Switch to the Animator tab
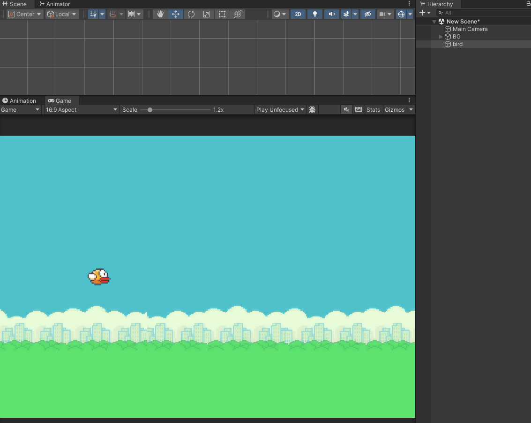 (54, 4)
